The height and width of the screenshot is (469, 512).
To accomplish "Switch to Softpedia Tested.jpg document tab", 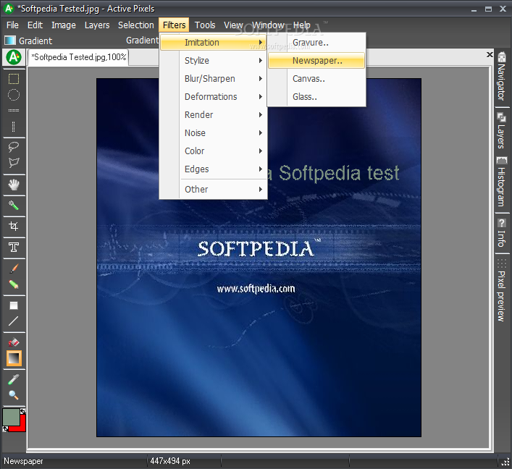I will (78, 57).
